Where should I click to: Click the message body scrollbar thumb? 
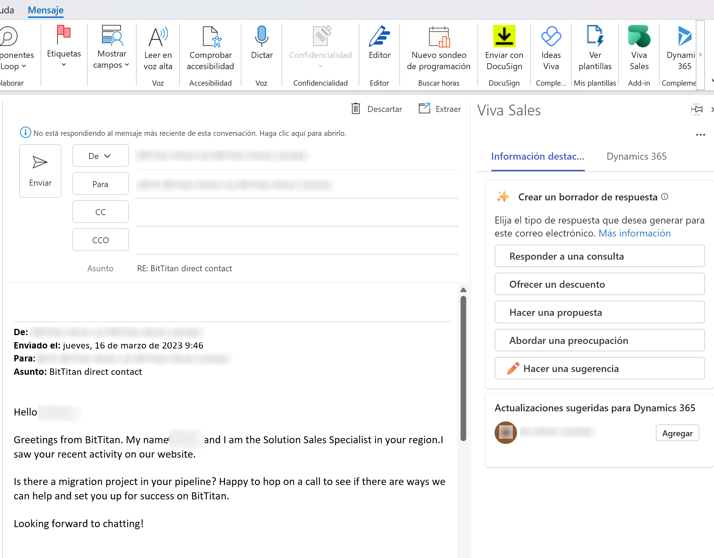pyautogui.click(x=463, y=368)
